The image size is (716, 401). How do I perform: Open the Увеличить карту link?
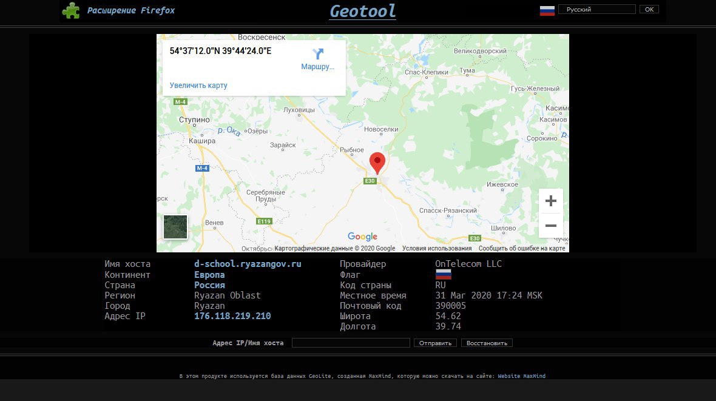point(198,86)
